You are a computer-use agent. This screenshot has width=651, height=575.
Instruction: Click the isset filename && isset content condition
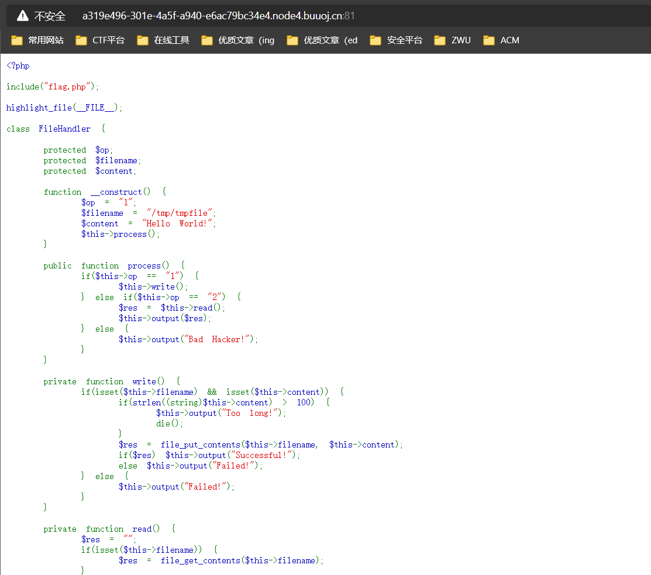click(x=212, y=392)
